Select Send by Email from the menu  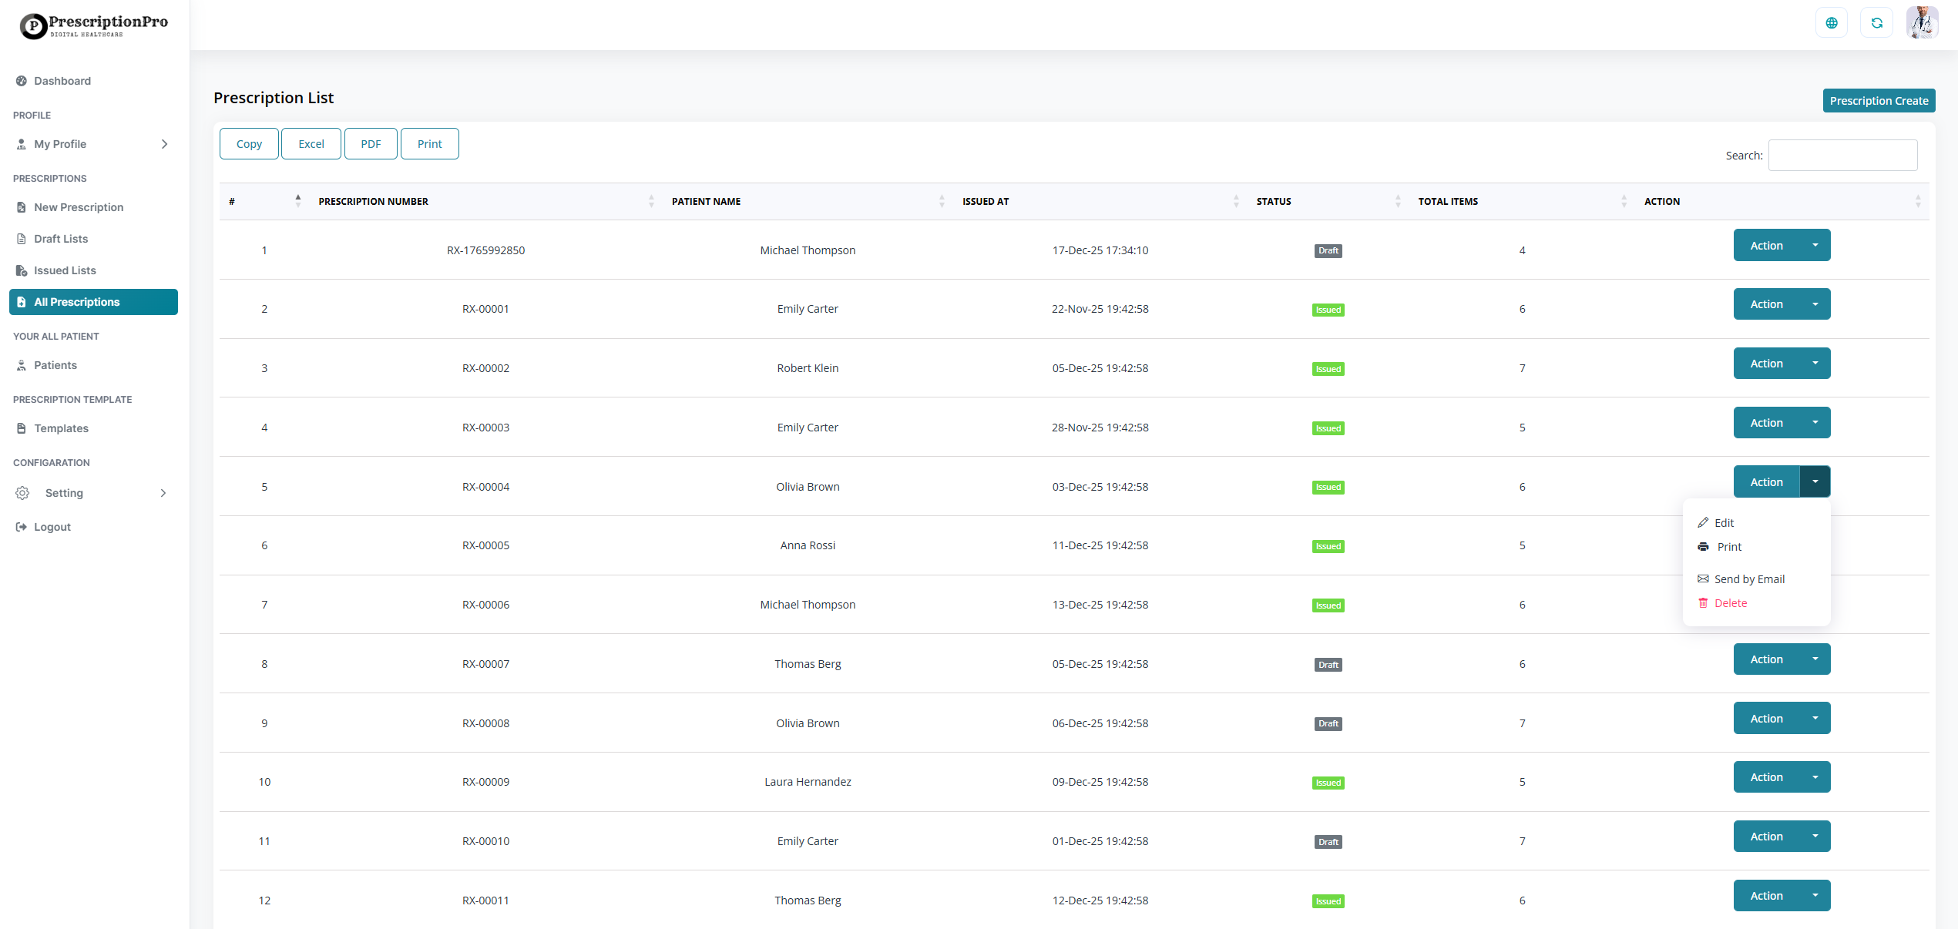(x=1748, y=579)
